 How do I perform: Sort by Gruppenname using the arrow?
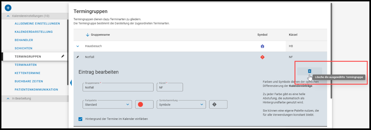(x=87, y=35)
